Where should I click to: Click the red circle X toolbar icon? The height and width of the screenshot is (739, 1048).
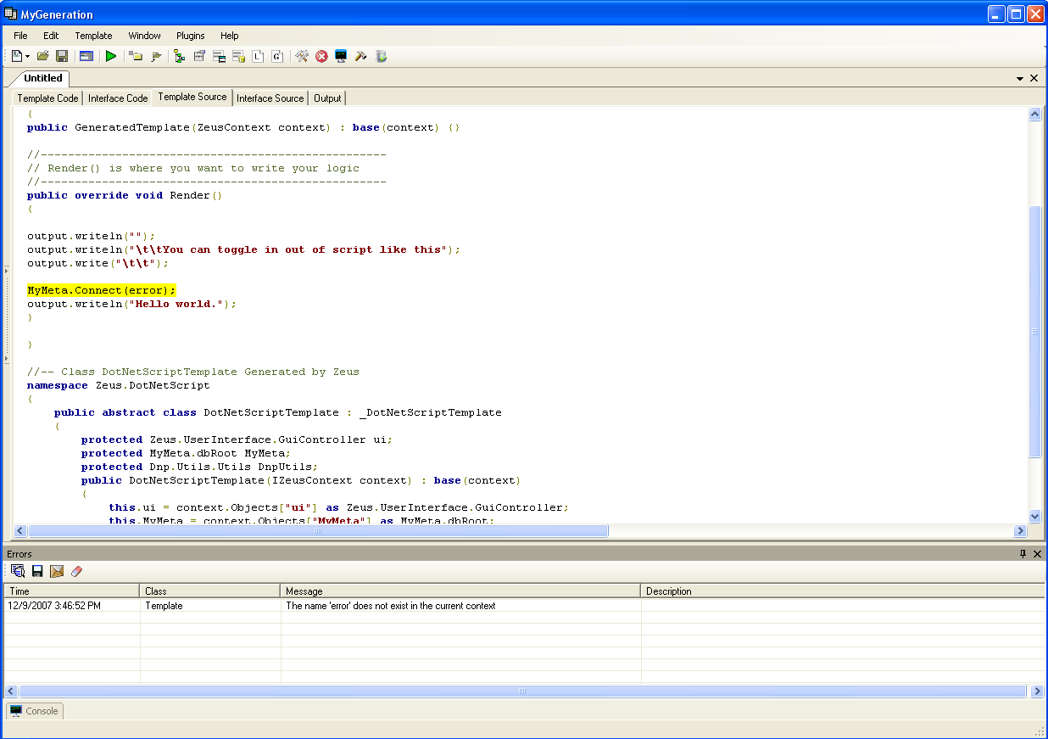[321, 56]
